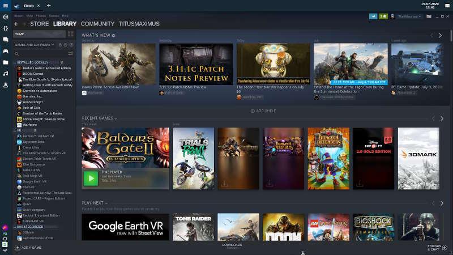Collapse the VR category
The height and width of the screenshot is (255, 453).
[15, 131]
